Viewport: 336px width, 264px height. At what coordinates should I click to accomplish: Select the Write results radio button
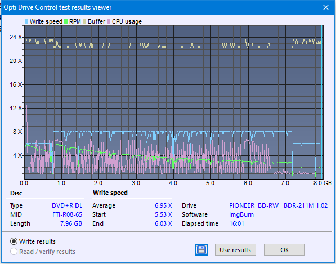(14, 241)
